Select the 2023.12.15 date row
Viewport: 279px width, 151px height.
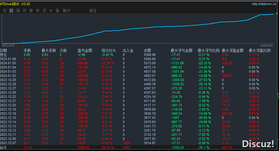(x=8, y=118)
